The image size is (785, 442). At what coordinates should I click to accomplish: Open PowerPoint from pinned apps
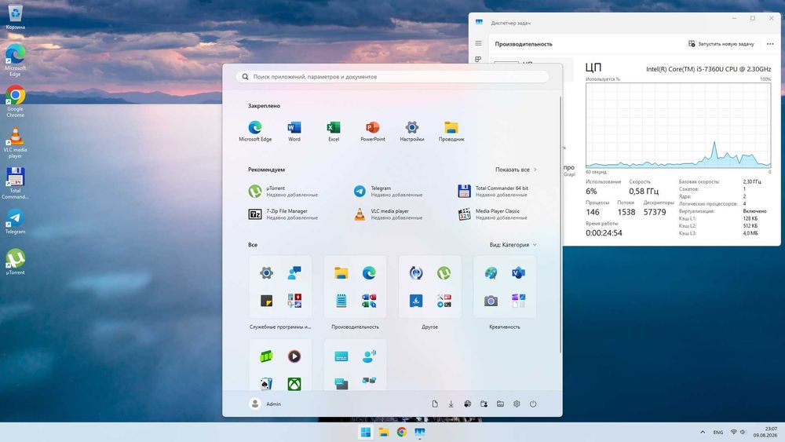point(372,131)
